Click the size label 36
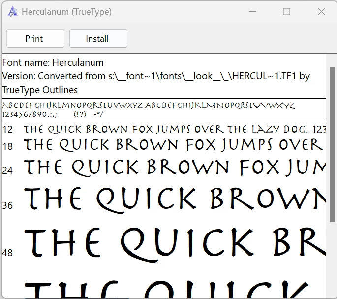The height and width of the screenshot is (299, 337). coord(7,205)
